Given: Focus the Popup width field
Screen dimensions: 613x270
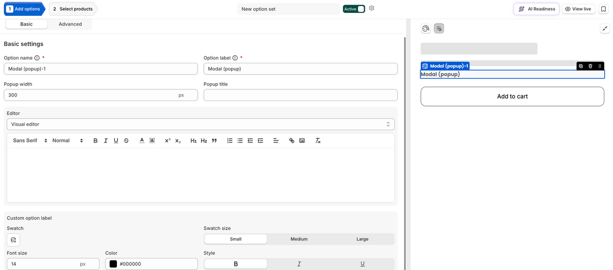Looking at the screenshot, I should (x=101, y=95).
